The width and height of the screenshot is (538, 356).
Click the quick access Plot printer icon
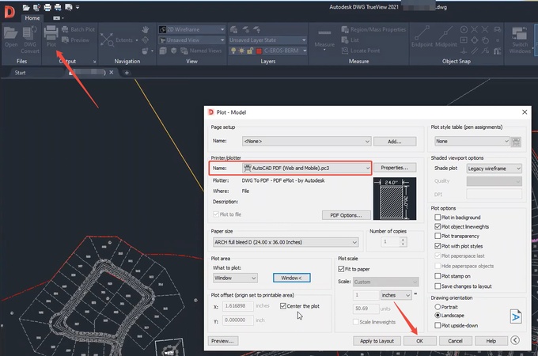click(x=47, y=7)
